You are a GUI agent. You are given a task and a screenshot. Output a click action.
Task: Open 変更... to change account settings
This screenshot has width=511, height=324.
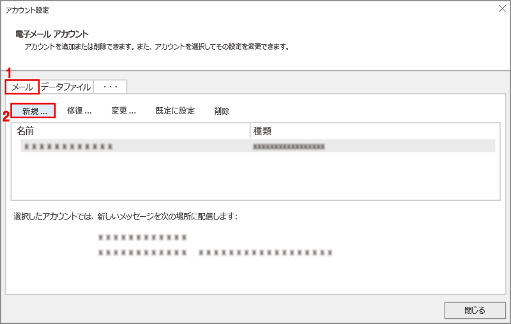click(x=123, y=111)
